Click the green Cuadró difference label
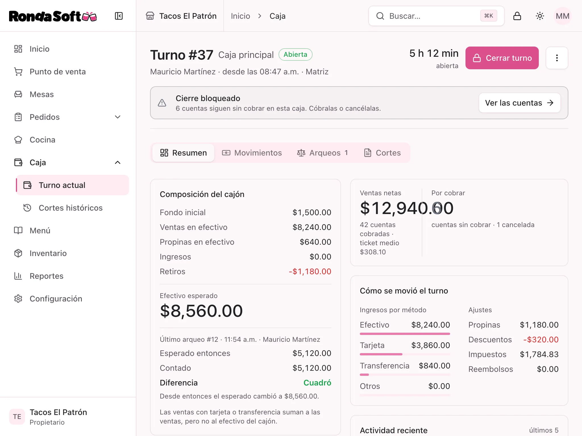582x436 pixels. pyautogui.click(x=317, y=383)
